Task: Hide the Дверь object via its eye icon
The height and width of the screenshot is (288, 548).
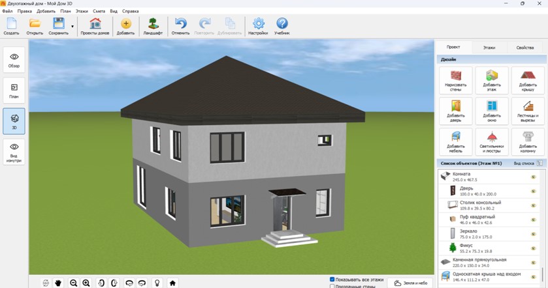Action: [534, 191]
